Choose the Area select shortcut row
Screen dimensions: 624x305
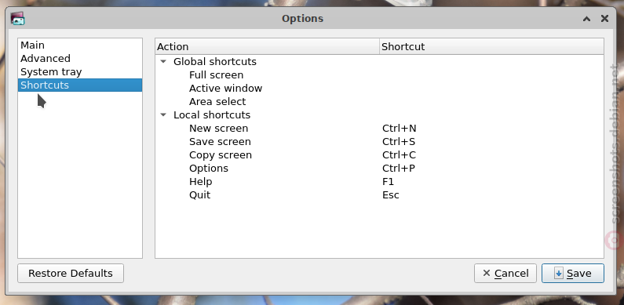point(379,102)
